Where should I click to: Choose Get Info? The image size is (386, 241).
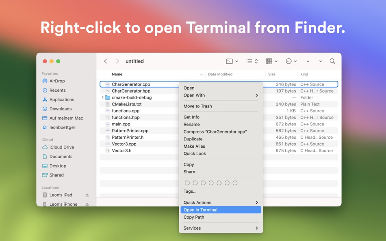(221, 117)
